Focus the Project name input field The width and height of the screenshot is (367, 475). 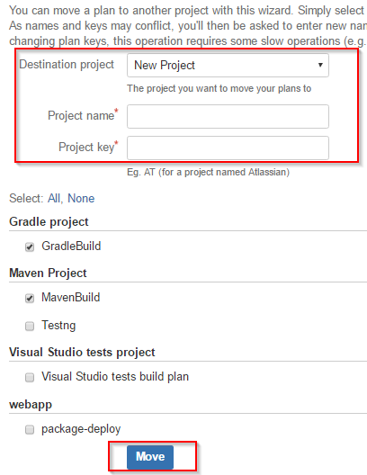(228, 116)
